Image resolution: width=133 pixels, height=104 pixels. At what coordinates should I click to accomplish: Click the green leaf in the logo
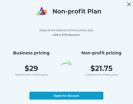pos(40,13)
